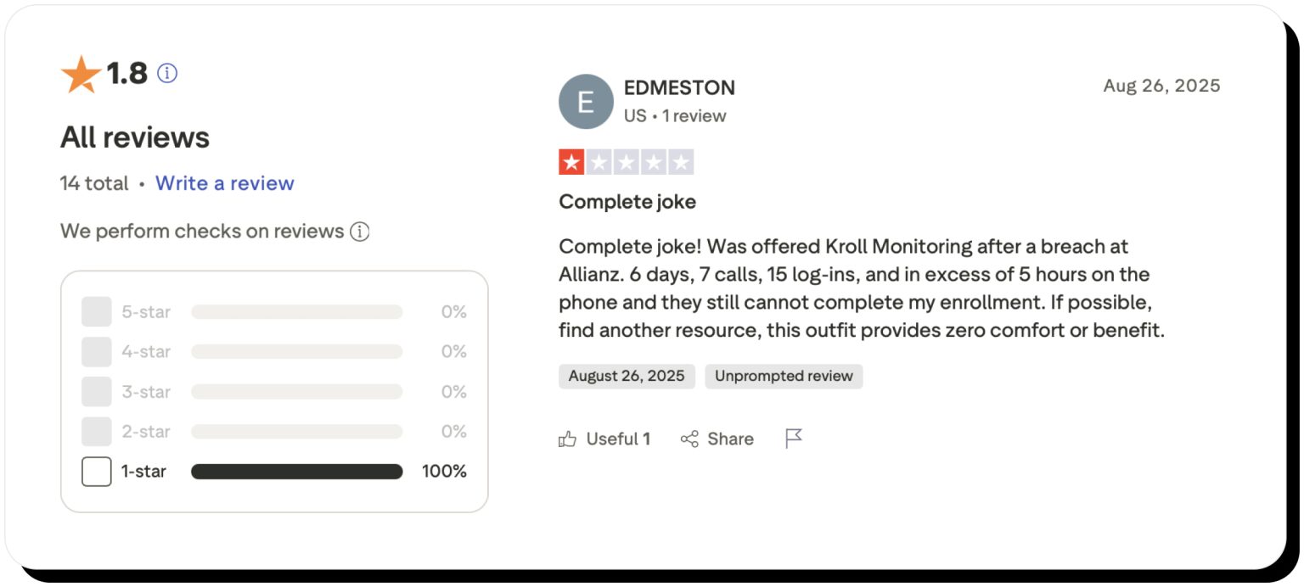This screenshot has height=587, width=1304.
Task: Toggle the 2-star filter checkbox
Action: pyautogui.click(x=97, y=432)
